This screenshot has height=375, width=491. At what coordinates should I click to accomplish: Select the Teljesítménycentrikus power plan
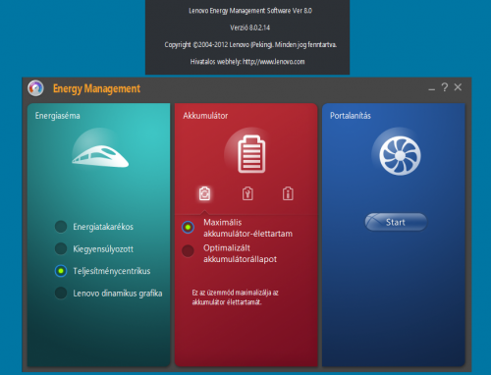pyautogui.click(x=102, y=271)
